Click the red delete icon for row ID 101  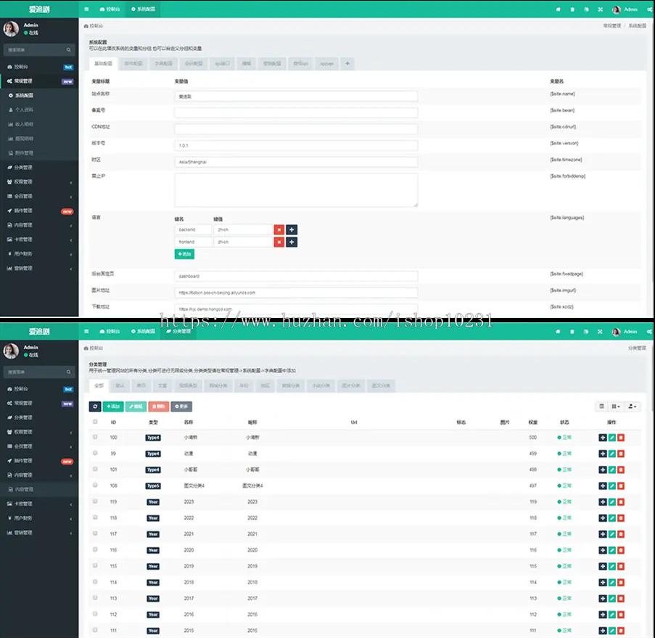(x=621, y=470)
